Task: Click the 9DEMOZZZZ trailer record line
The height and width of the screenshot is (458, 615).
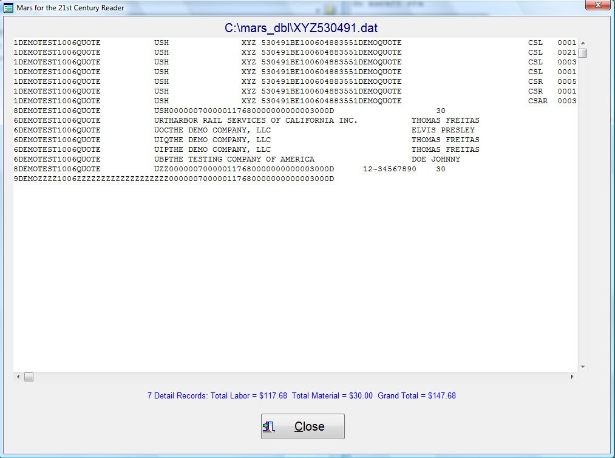Action: pos(174,179)
